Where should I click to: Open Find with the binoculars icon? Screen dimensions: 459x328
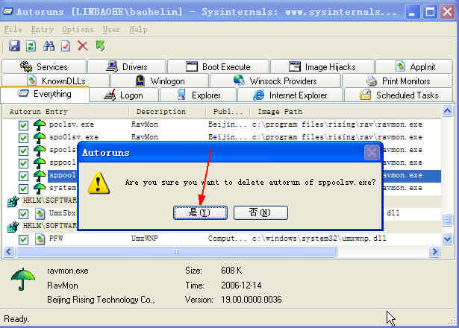coord(49,46)
